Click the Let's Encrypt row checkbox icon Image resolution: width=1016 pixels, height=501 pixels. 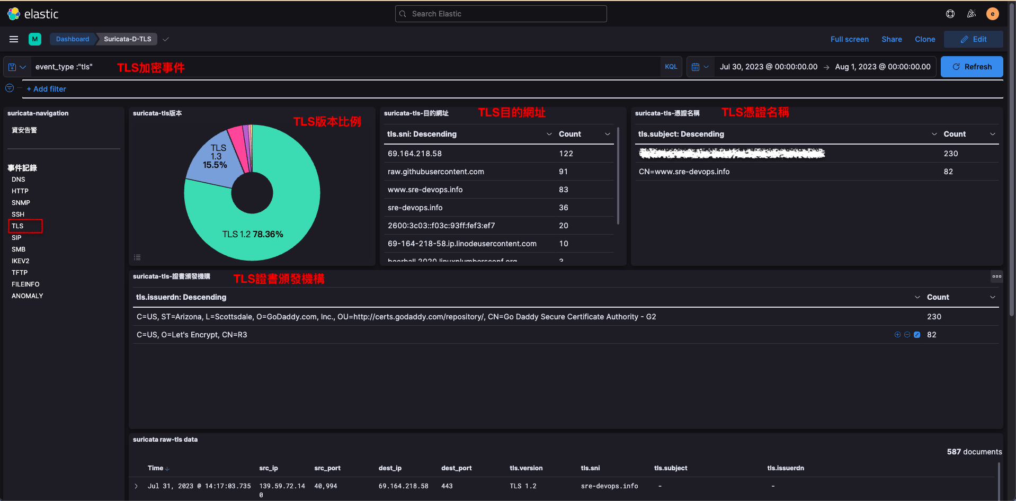(x=917, y=335)
